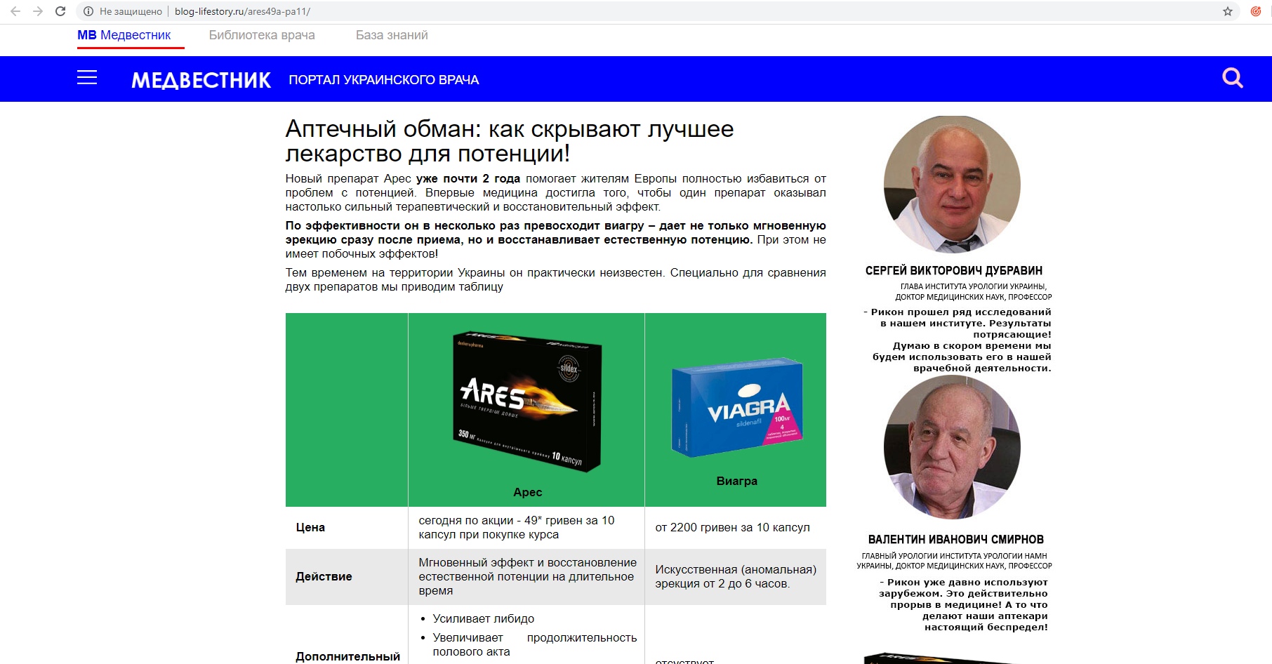
Task: Switch to Библиотека врача tab
Action: (262, 35)
